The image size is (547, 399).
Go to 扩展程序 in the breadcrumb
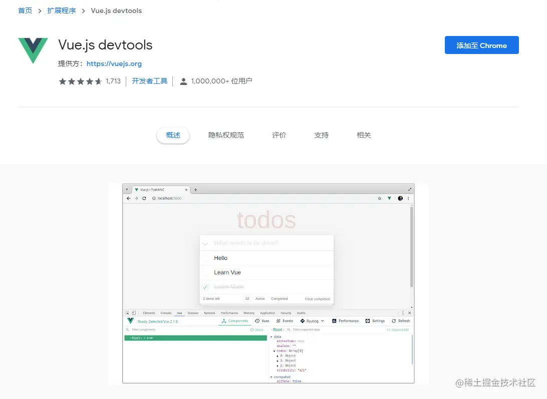point(62,11)
